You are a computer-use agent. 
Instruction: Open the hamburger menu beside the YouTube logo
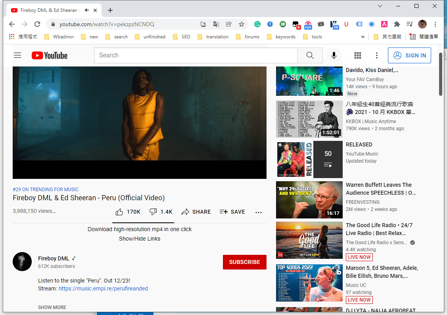tap(17, 55)
